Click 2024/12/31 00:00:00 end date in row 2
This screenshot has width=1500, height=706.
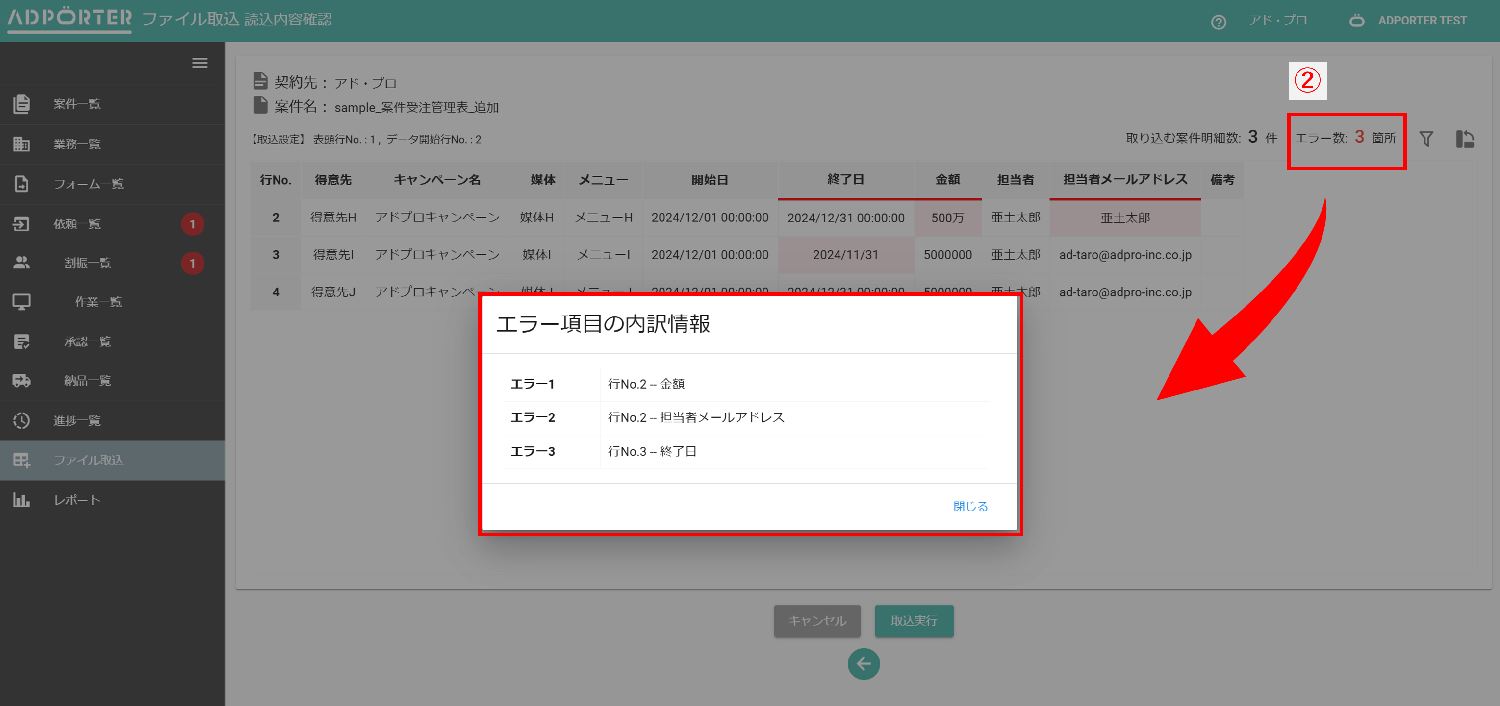(845, 218)
